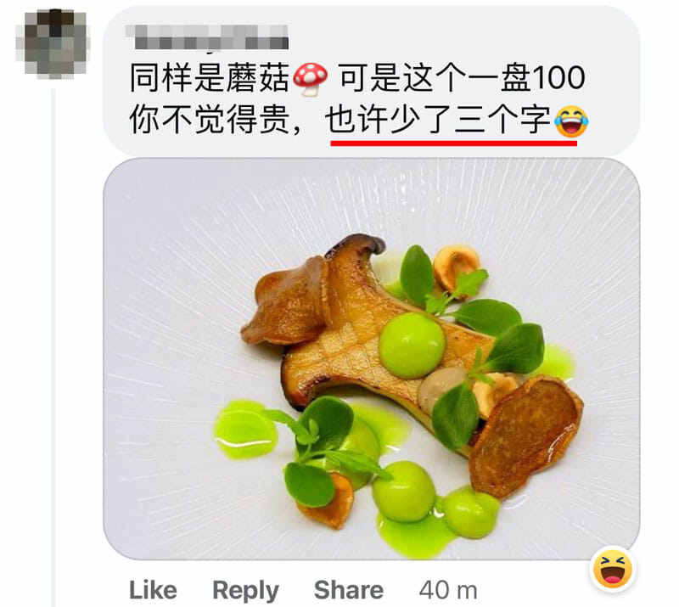This screenshot has height=607, width=679.
Task: Reply to the mushroom comment
Action: 245,591
